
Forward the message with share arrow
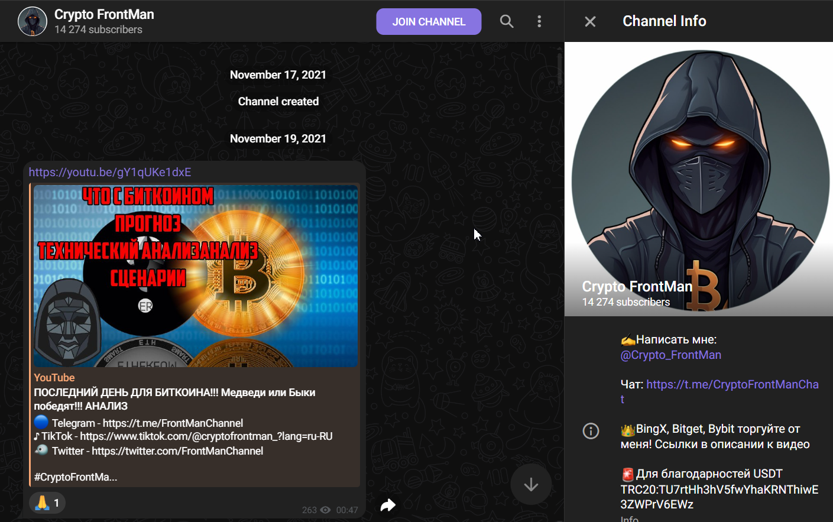pyautogui.click(x=388, y=505)
